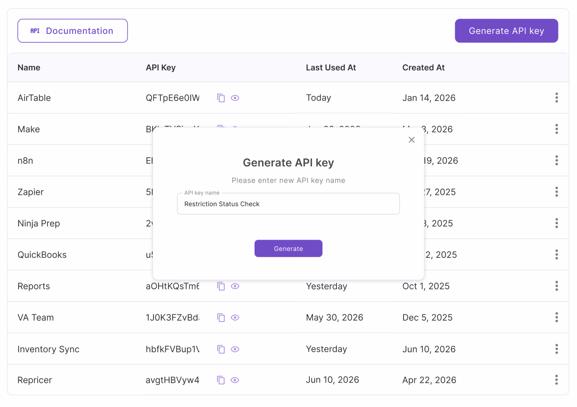Open the VA Team row options menu
577x407 pixels.
(x=557, y=317)
